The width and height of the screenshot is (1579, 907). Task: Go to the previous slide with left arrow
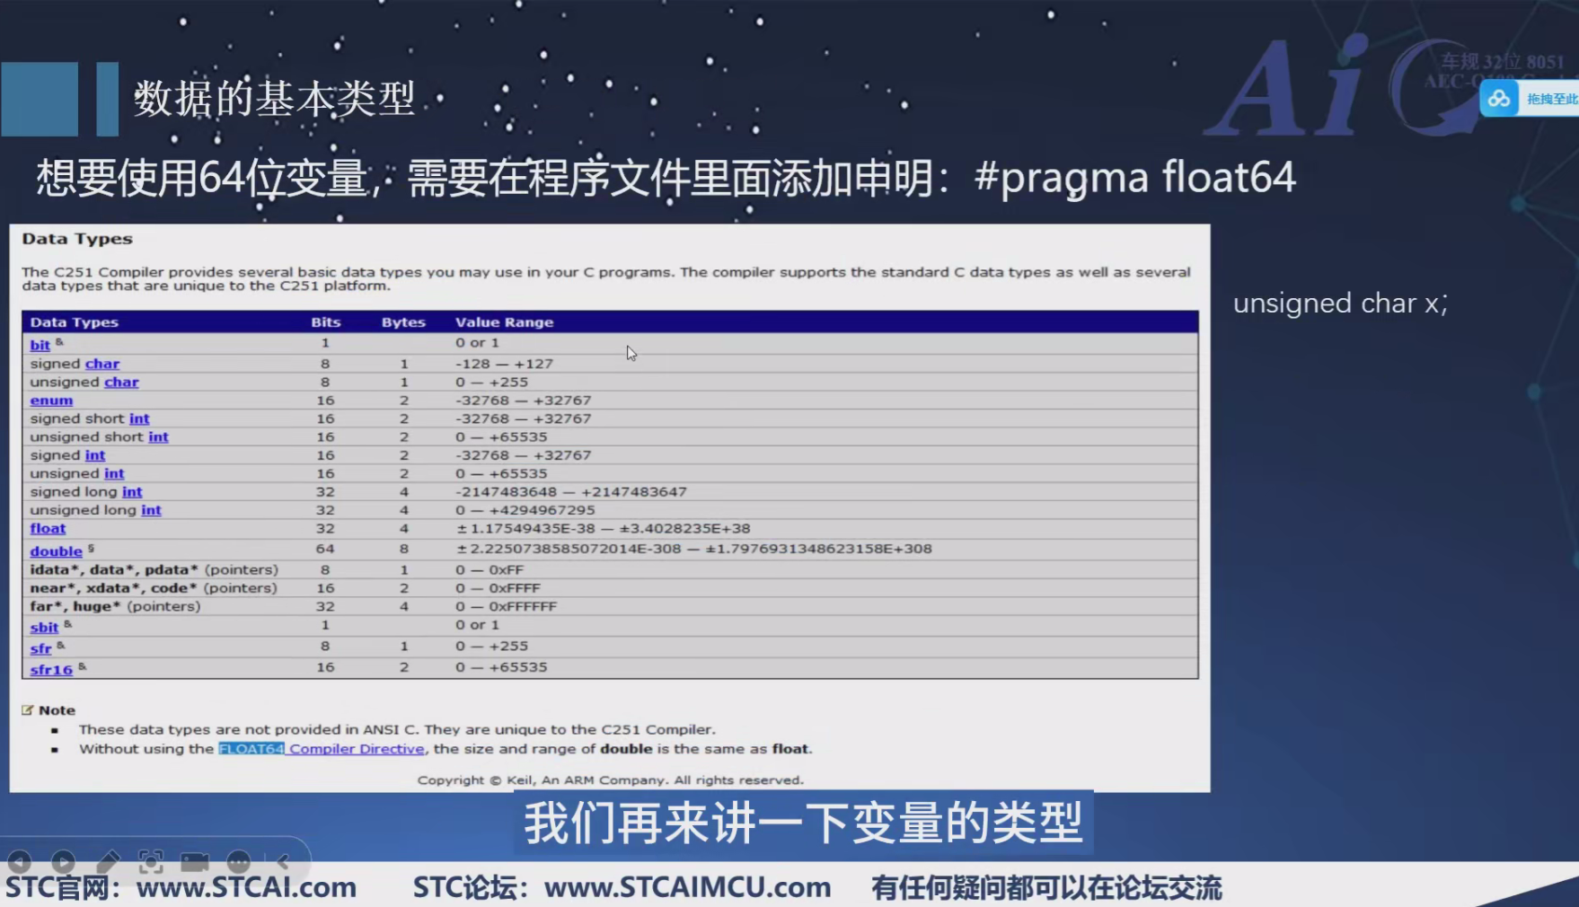(x=19, y=862)
